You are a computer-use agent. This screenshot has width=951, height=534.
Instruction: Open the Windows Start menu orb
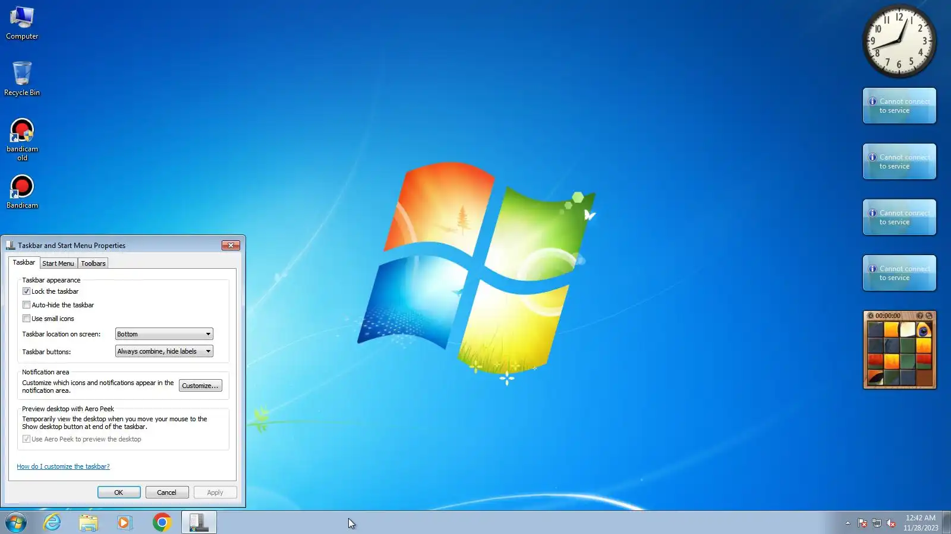coord(16,523)
